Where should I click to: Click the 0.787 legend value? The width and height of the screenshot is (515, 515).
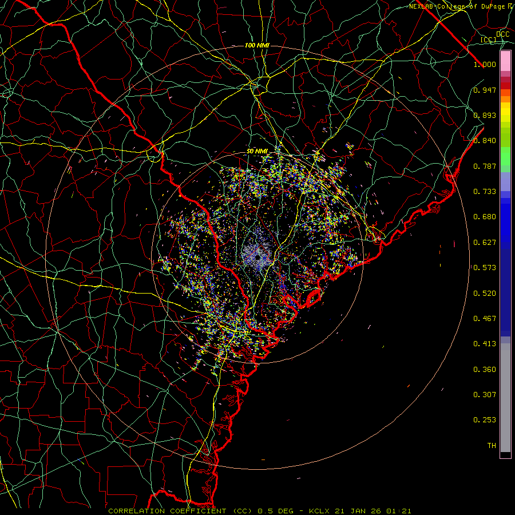(x=485, y=166)
